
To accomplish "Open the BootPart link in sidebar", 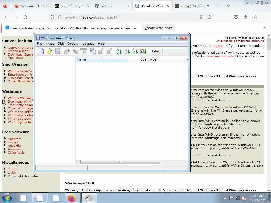I will pyautogui.click(x=14, y=139).
